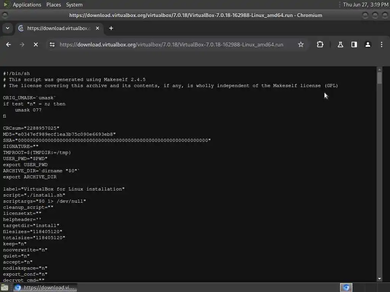Image resolution: width=390 pixels, height=292 pixels.
Task: Click the workspace switcher Chromium icon
Action: point(346,287)
